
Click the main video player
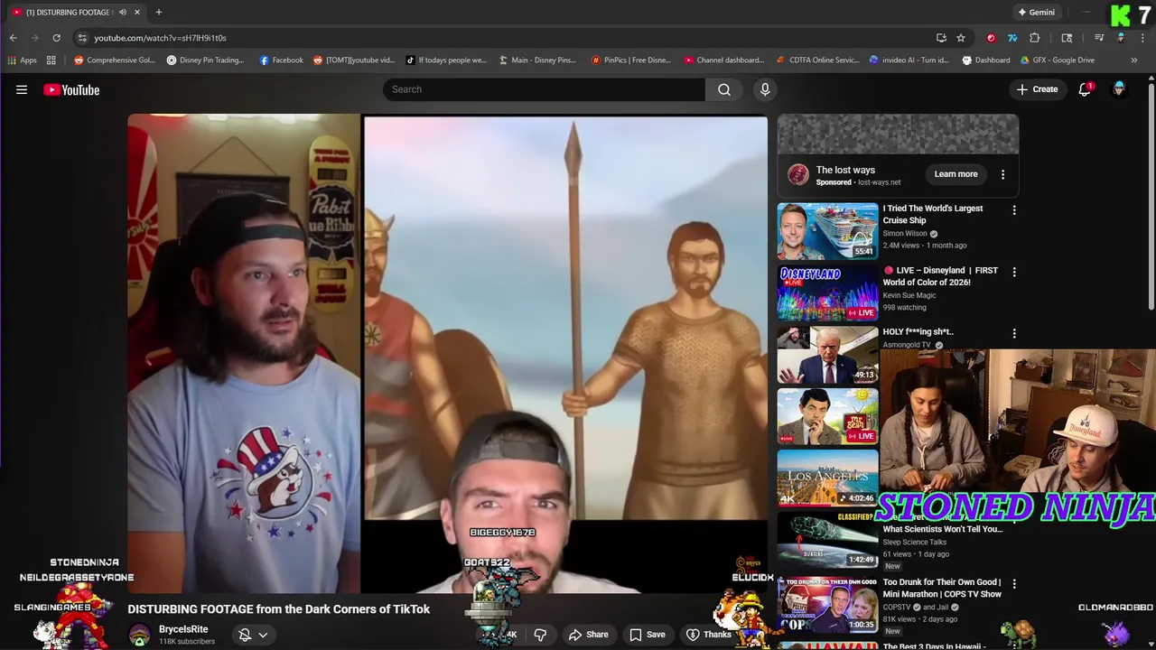[x=447, y=353]
